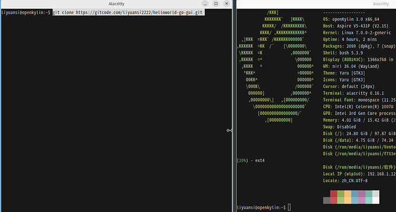Click the Packages: 2099 (dpkg) line
This screenshot has height=212, width=396.
(x=359, y=46)
